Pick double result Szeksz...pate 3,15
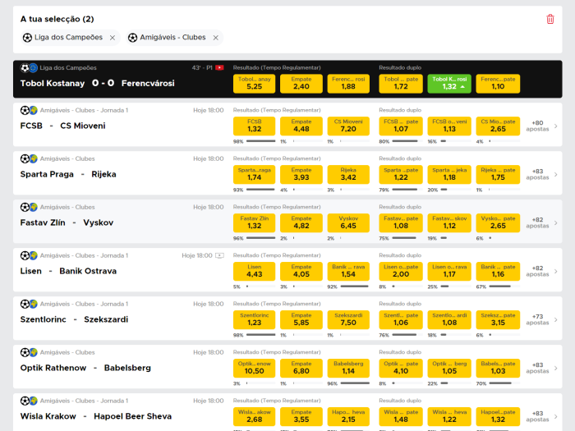575x431 pixels. click(x=498, y=319)
